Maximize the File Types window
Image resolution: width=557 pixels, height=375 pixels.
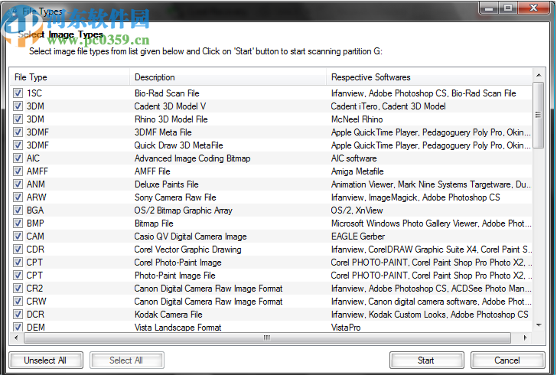[x=508, y=8]
